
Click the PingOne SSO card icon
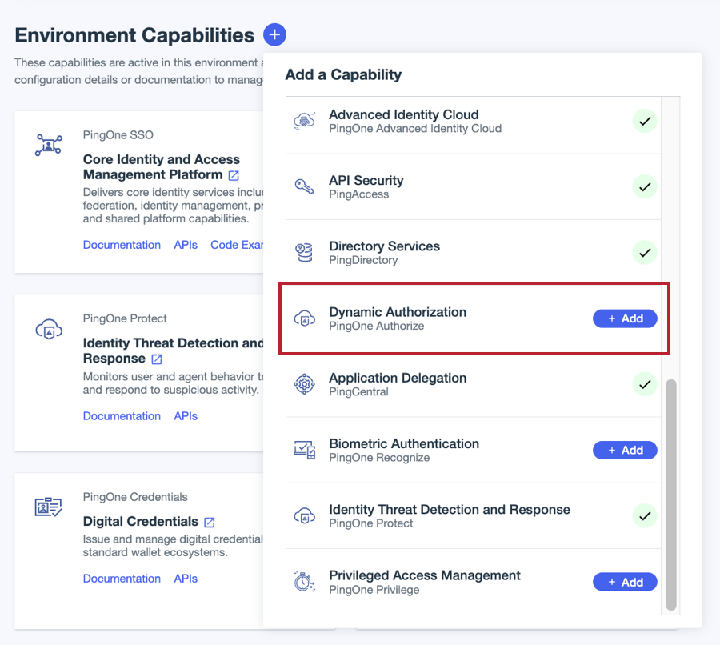[x=49, y=145]
